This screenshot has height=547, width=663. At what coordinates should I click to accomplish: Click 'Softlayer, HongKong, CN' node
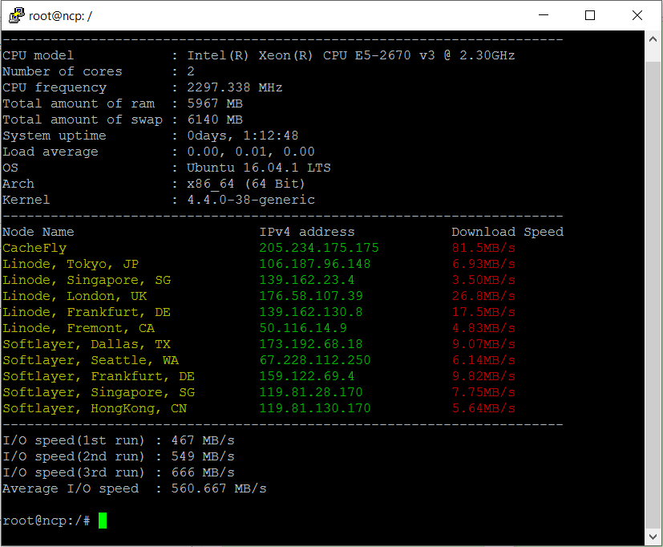pos(95,409)
